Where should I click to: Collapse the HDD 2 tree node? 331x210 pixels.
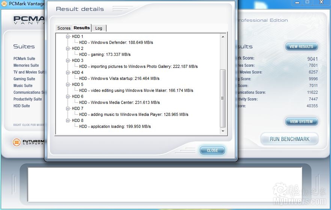point(68,48)
